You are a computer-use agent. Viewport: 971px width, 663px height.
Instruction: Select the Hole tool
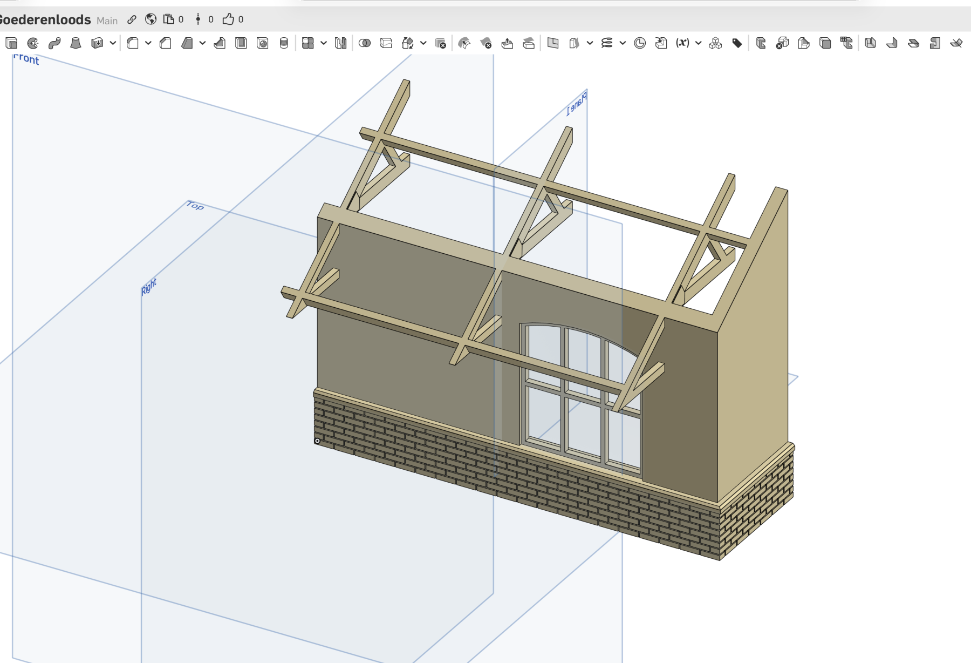tap(263, 43)
